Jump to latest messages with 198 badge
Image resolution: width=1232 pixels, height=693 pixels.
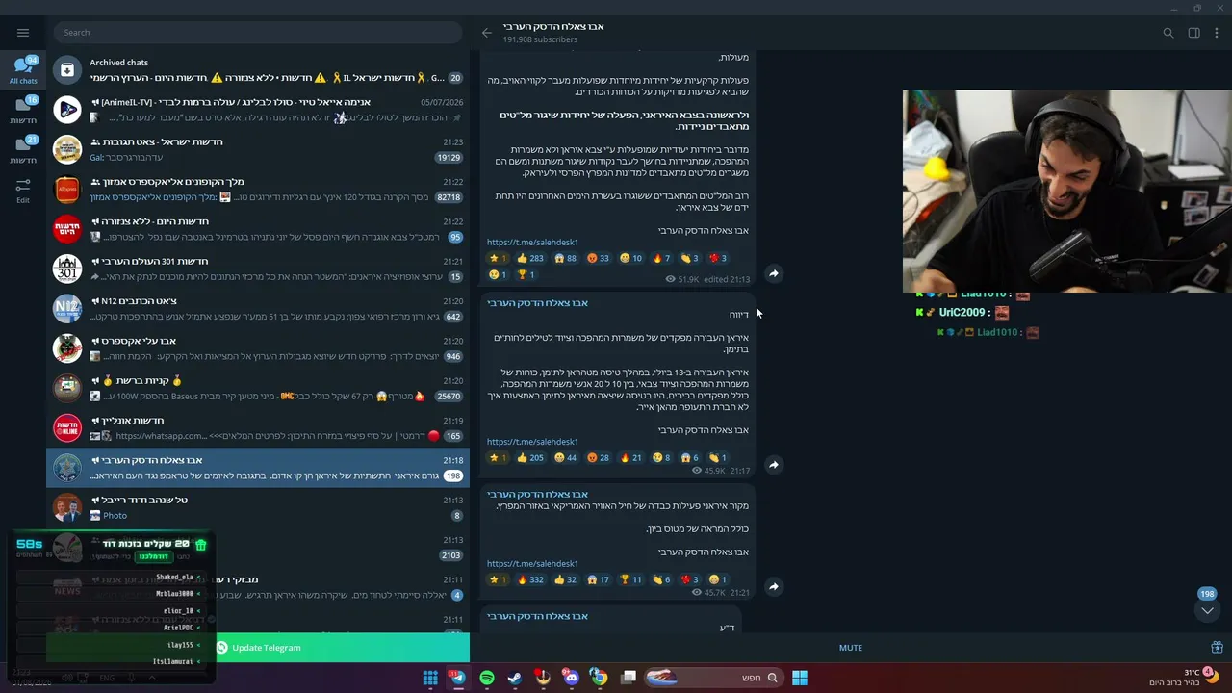click(x=1207, y=609)
